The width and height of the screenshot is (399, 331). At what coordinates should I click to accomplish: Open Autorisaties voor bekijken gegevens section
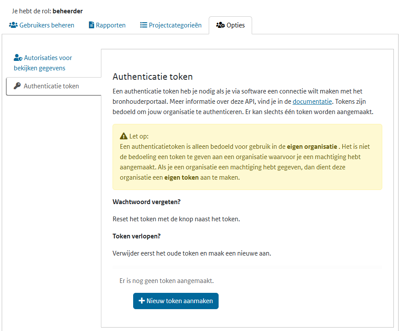click(x=43, y=63)
